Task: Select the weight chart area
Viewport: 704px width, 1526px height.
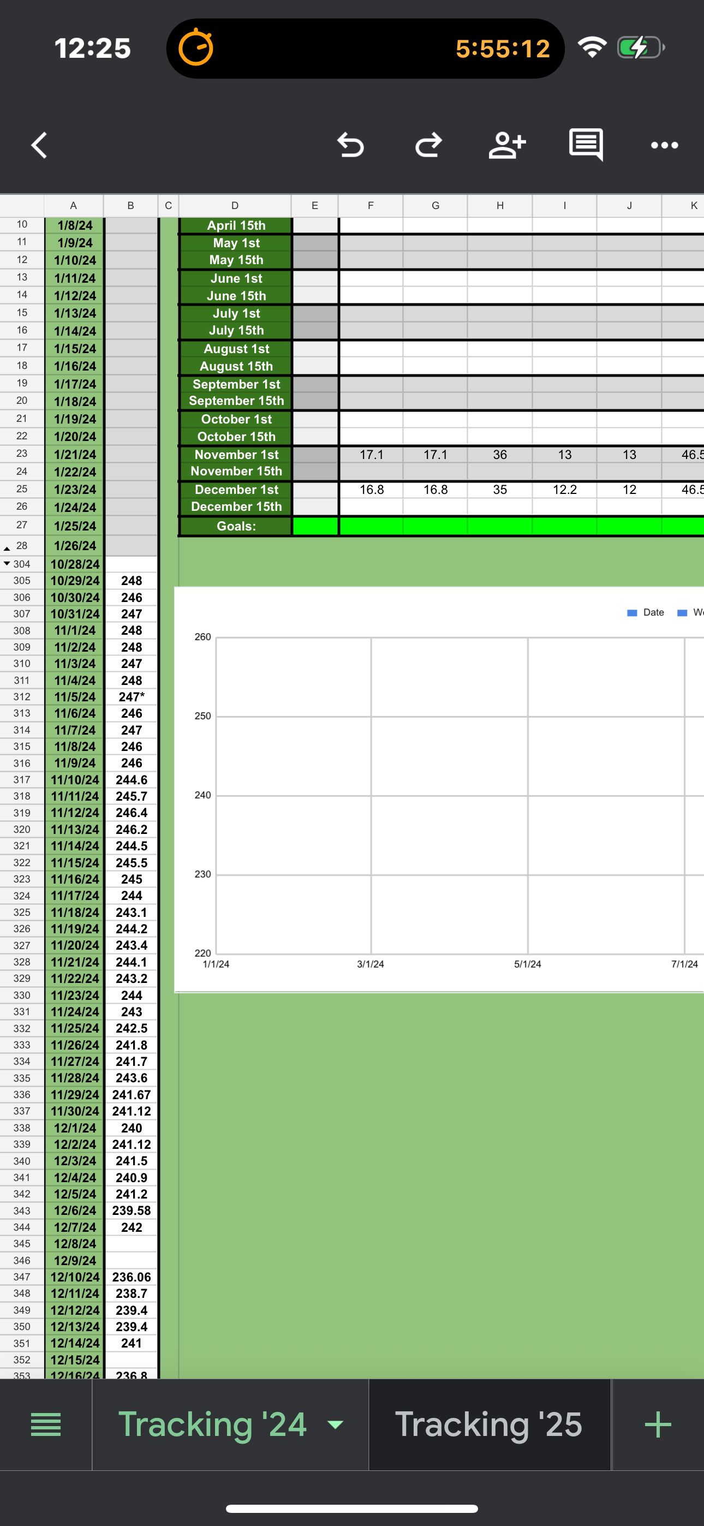Action: click(x=450, y=794)
